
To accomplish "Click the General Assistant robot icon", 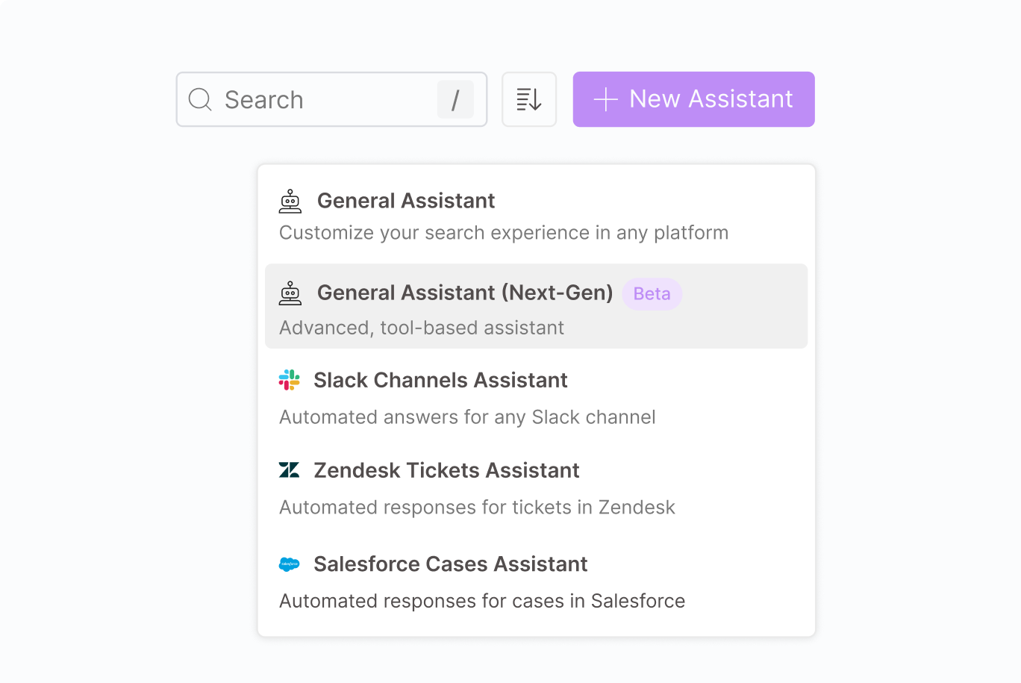I will 290,201.
